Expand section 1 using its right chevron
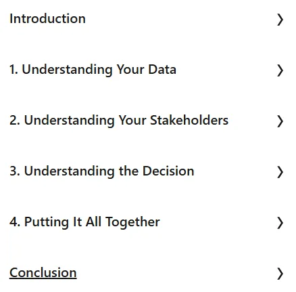 tap(280, 70)
